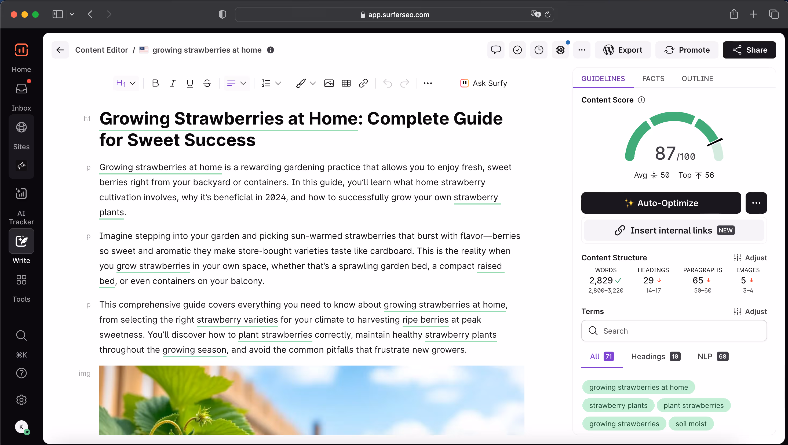Click the redo arrow in the toolbar
The height and width of the screenshot is (445, 788).
tap(404, 83)
